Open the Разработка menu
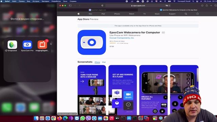Viewport: 217px width, 122px height. click(x=56, y=1)
